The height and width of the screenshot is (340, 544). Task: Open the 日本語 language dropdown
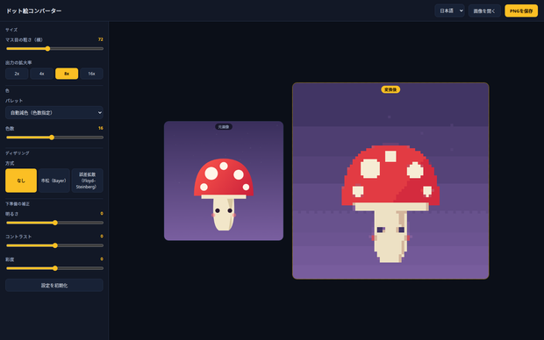tap(449, 11)
